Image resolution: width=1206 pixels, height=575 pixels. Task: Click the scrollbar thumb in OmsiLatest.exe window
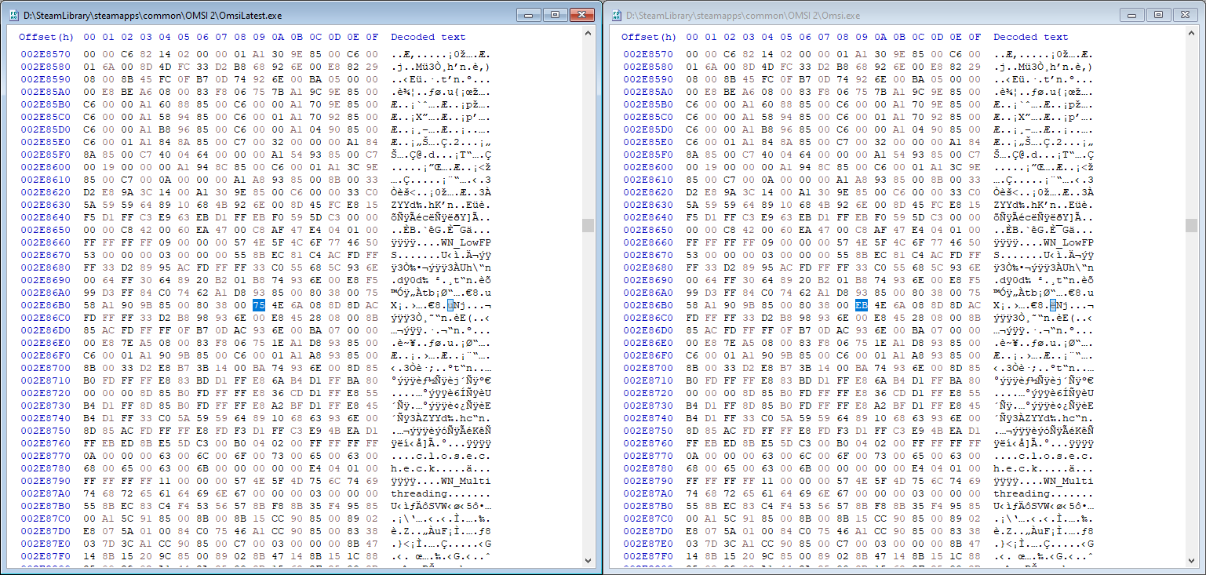588,225
